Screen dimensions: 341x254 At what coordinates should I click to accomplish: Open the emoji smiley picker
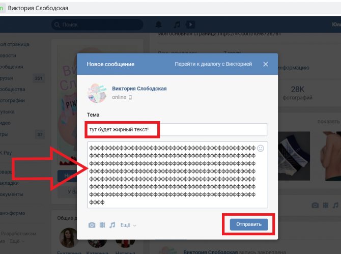pyautogui.click(x=261, y=148)
